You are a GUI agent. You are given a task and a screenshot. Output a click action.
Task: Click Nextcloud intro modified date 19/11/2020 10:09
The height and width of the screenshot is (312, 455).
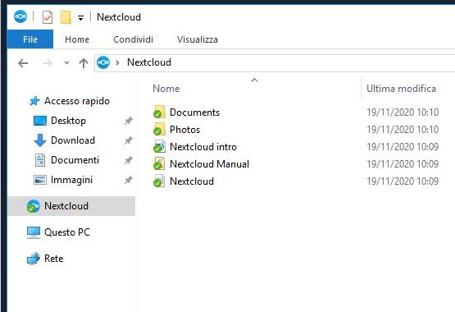pyautogui.click(x=403, y=147)
